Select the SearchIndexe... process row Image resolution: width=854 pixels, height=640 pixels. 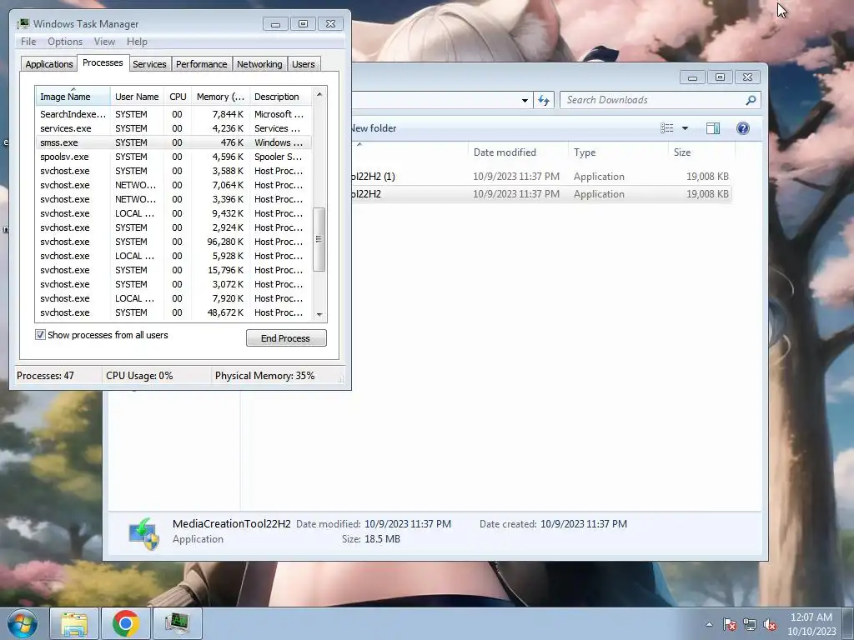(173, 114)
